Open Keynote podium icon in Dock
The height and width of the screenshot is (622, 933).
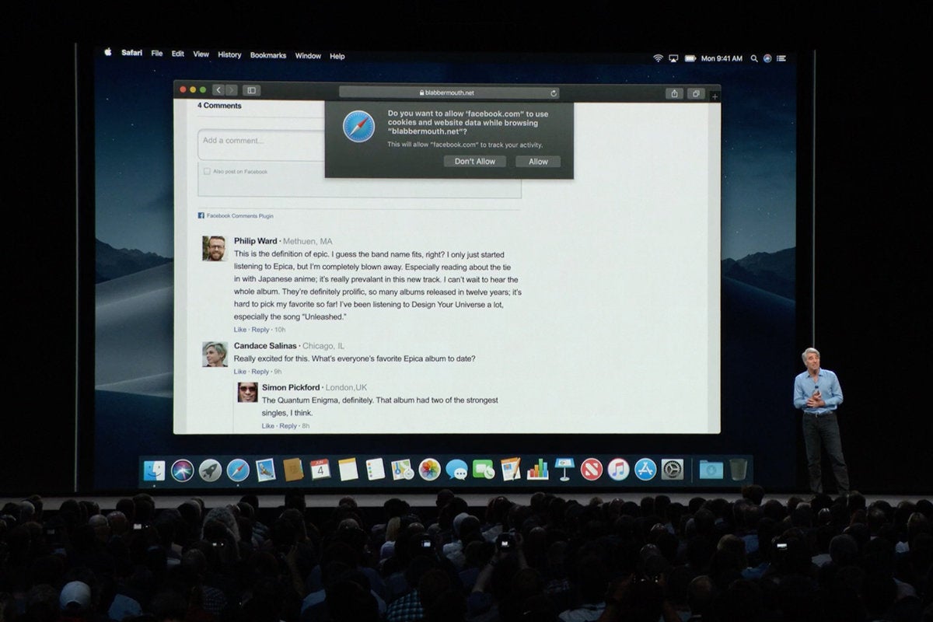click(564, 470)
